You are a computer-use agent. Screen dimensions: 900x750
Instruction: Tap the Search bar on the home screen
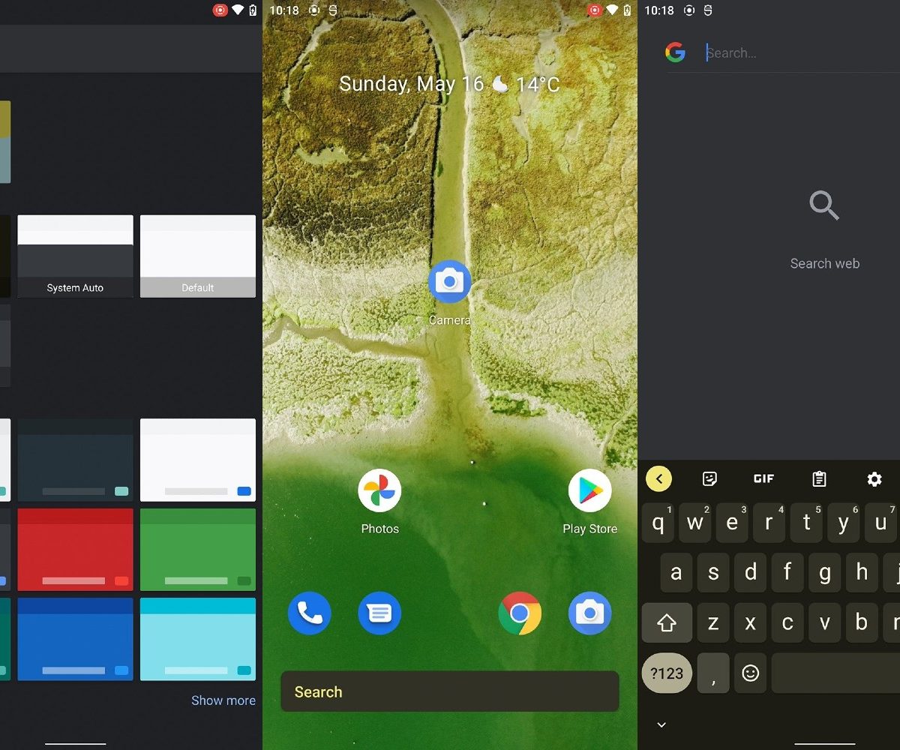point(450,691)
